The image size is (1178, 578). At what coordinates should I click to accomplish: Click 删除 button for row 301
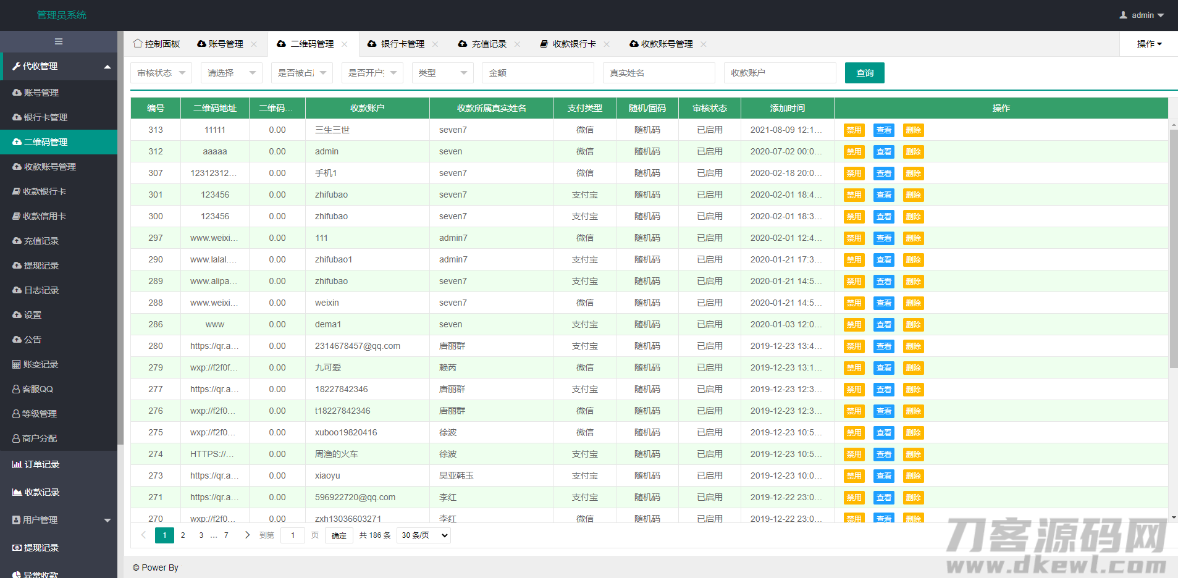(x=913, y=195)
